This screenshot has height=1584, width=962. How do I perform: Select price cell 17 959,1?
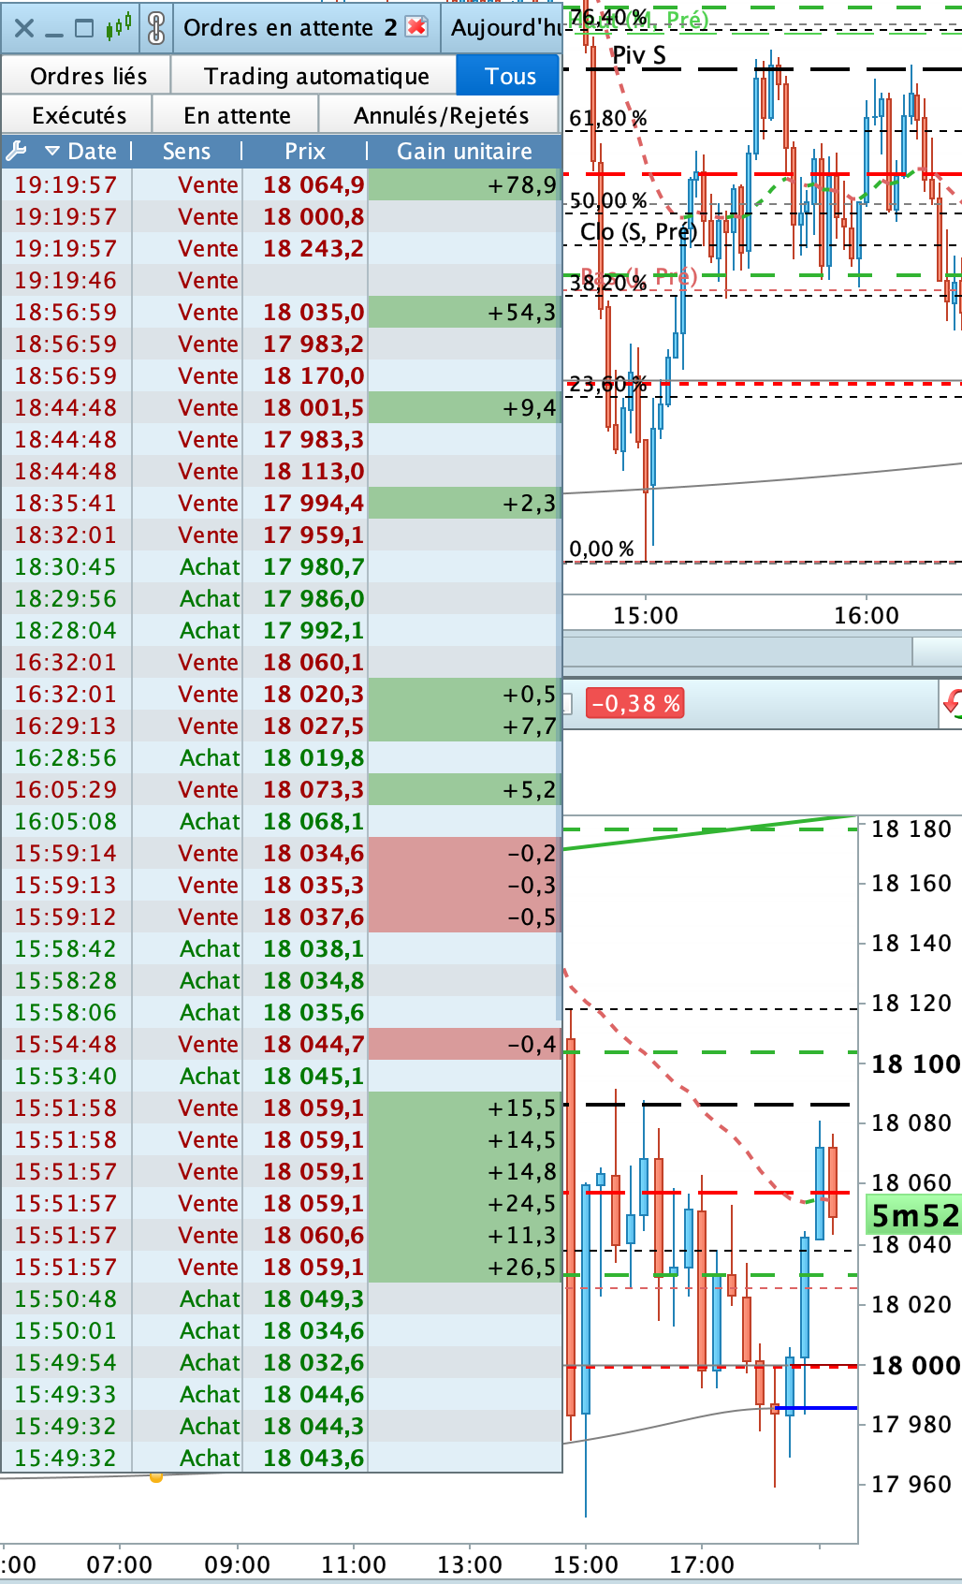tap(305, 535)
